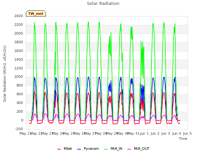This screenshot has height=155, width=207.
Task: Toggle the PAR_IN legend label
Action: click(x=116, y=149)
